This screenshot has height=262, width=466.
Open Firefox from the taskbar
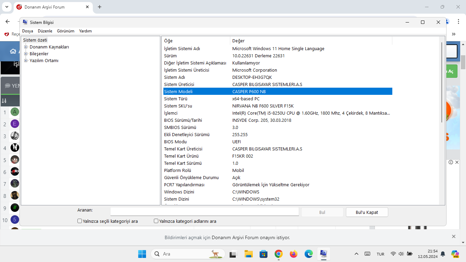(294, 254)
